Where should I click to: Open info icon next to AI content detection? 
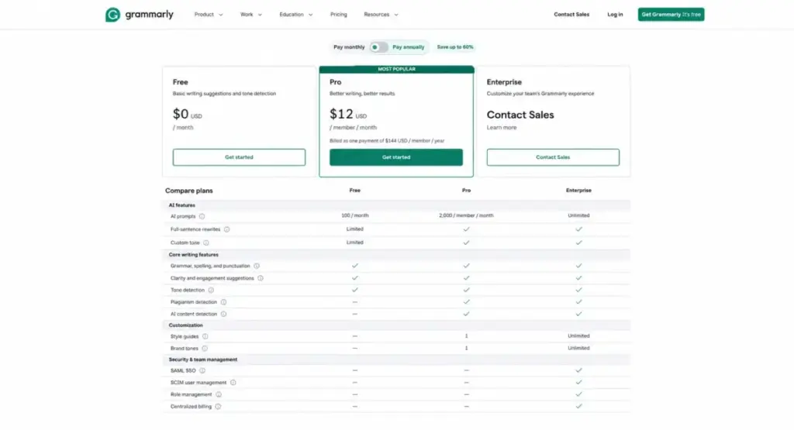coord(224,314)
